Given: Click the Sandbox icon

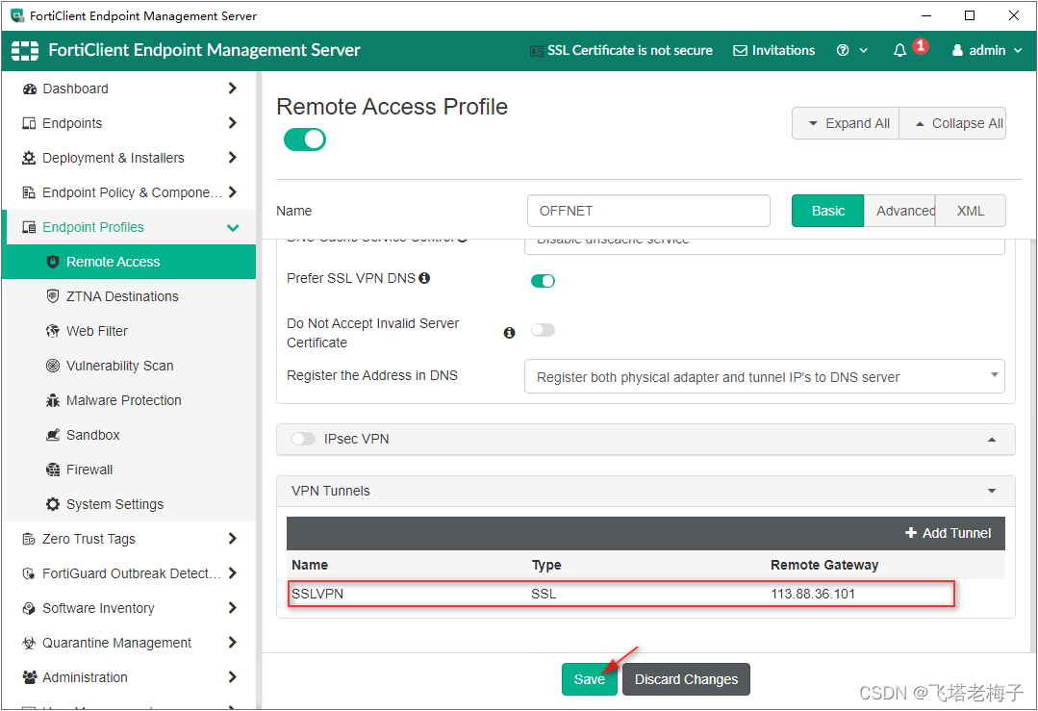Looking at the screenshot, I should point(53,435).
